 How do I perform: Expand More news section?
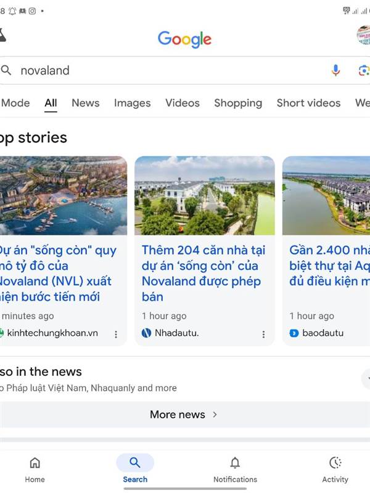(183, 415)
